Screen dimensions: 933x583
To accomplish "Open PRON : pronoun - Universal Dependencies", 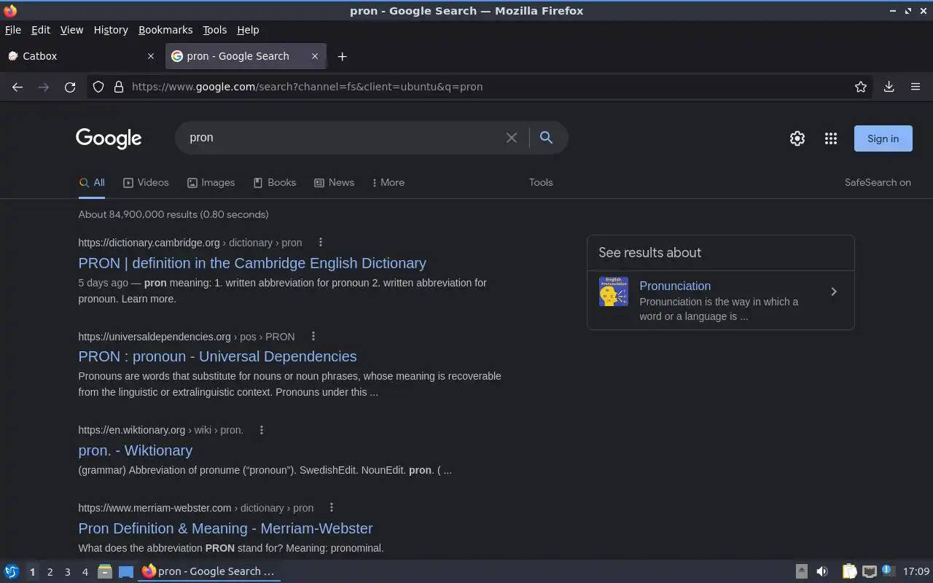I will (x=217, y=356).
